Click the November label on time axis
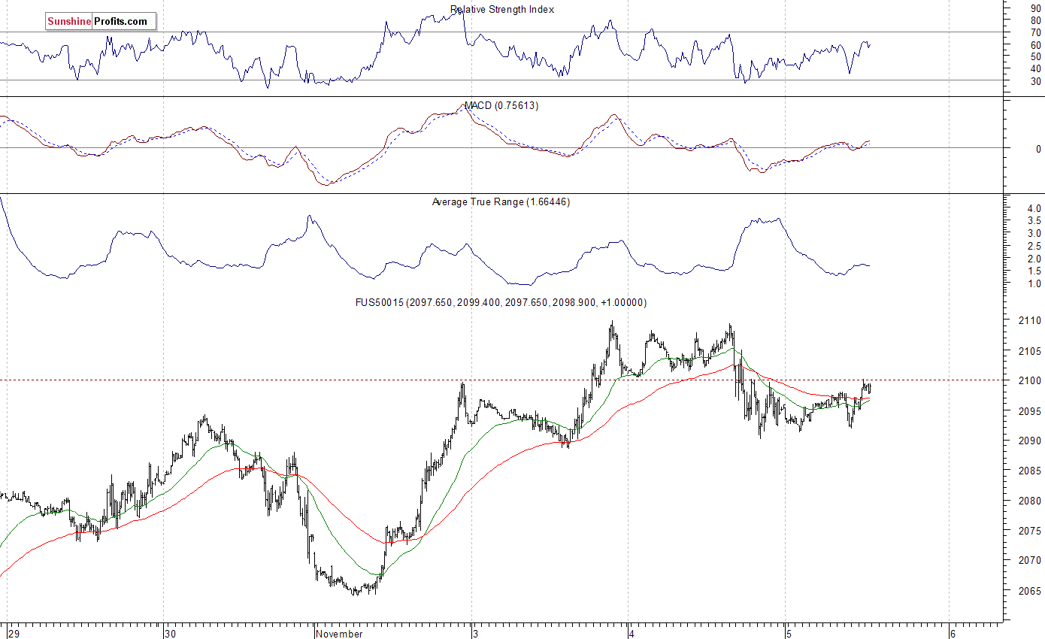 (x=340, y=633)
